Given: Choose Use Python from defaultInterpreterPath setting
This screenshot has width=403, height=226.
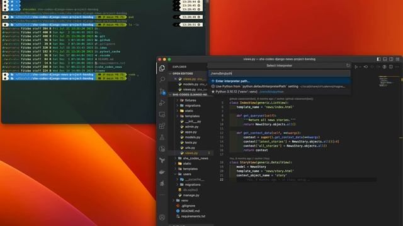Looking at the screenshot, I should pyautogui.click(x=280, y=87).
